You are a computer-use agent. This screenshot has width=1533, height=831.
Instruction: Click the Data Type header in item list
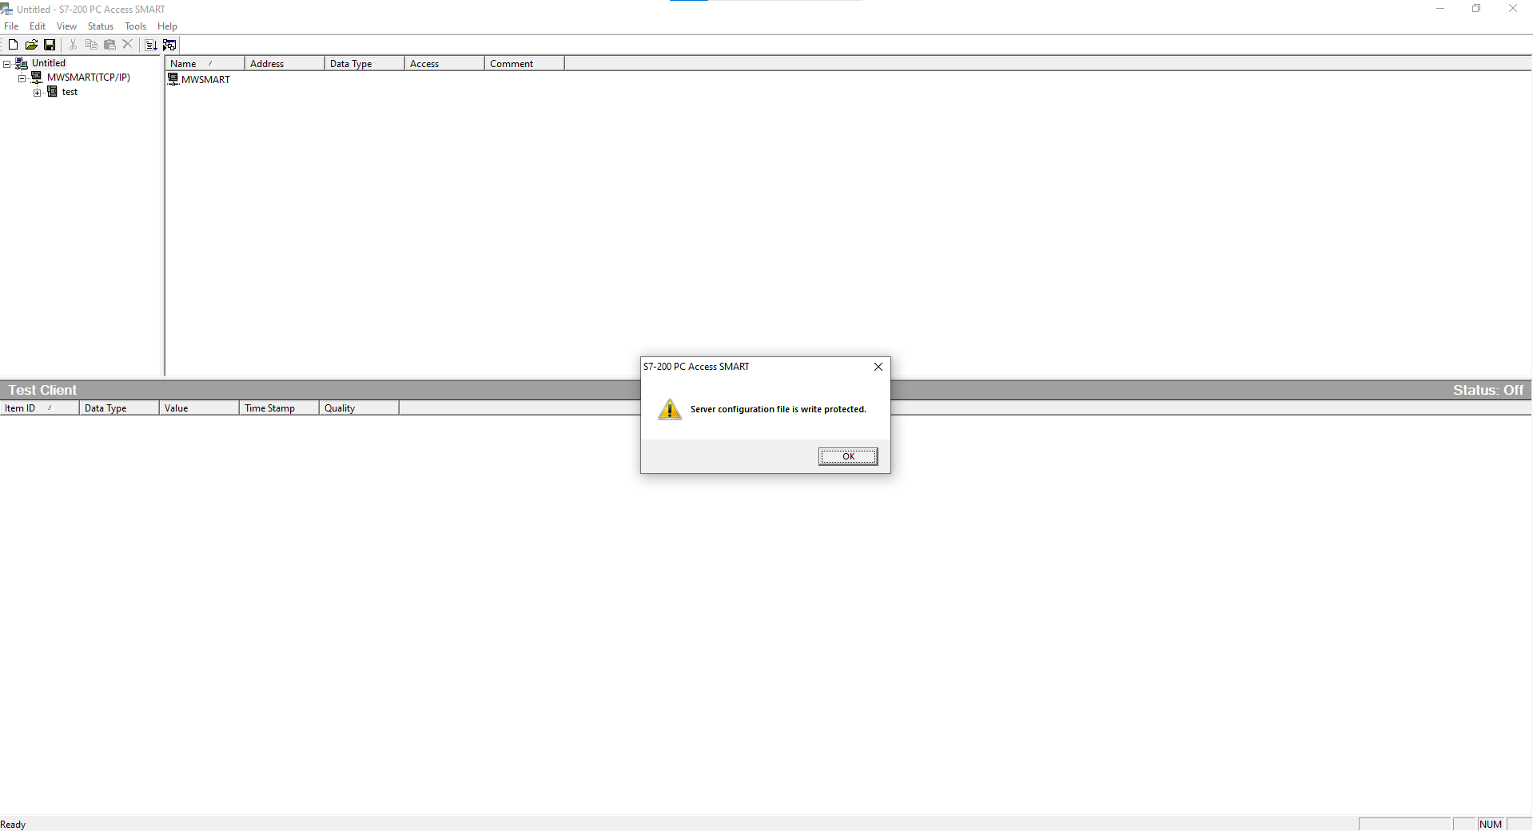coord(364,64)
